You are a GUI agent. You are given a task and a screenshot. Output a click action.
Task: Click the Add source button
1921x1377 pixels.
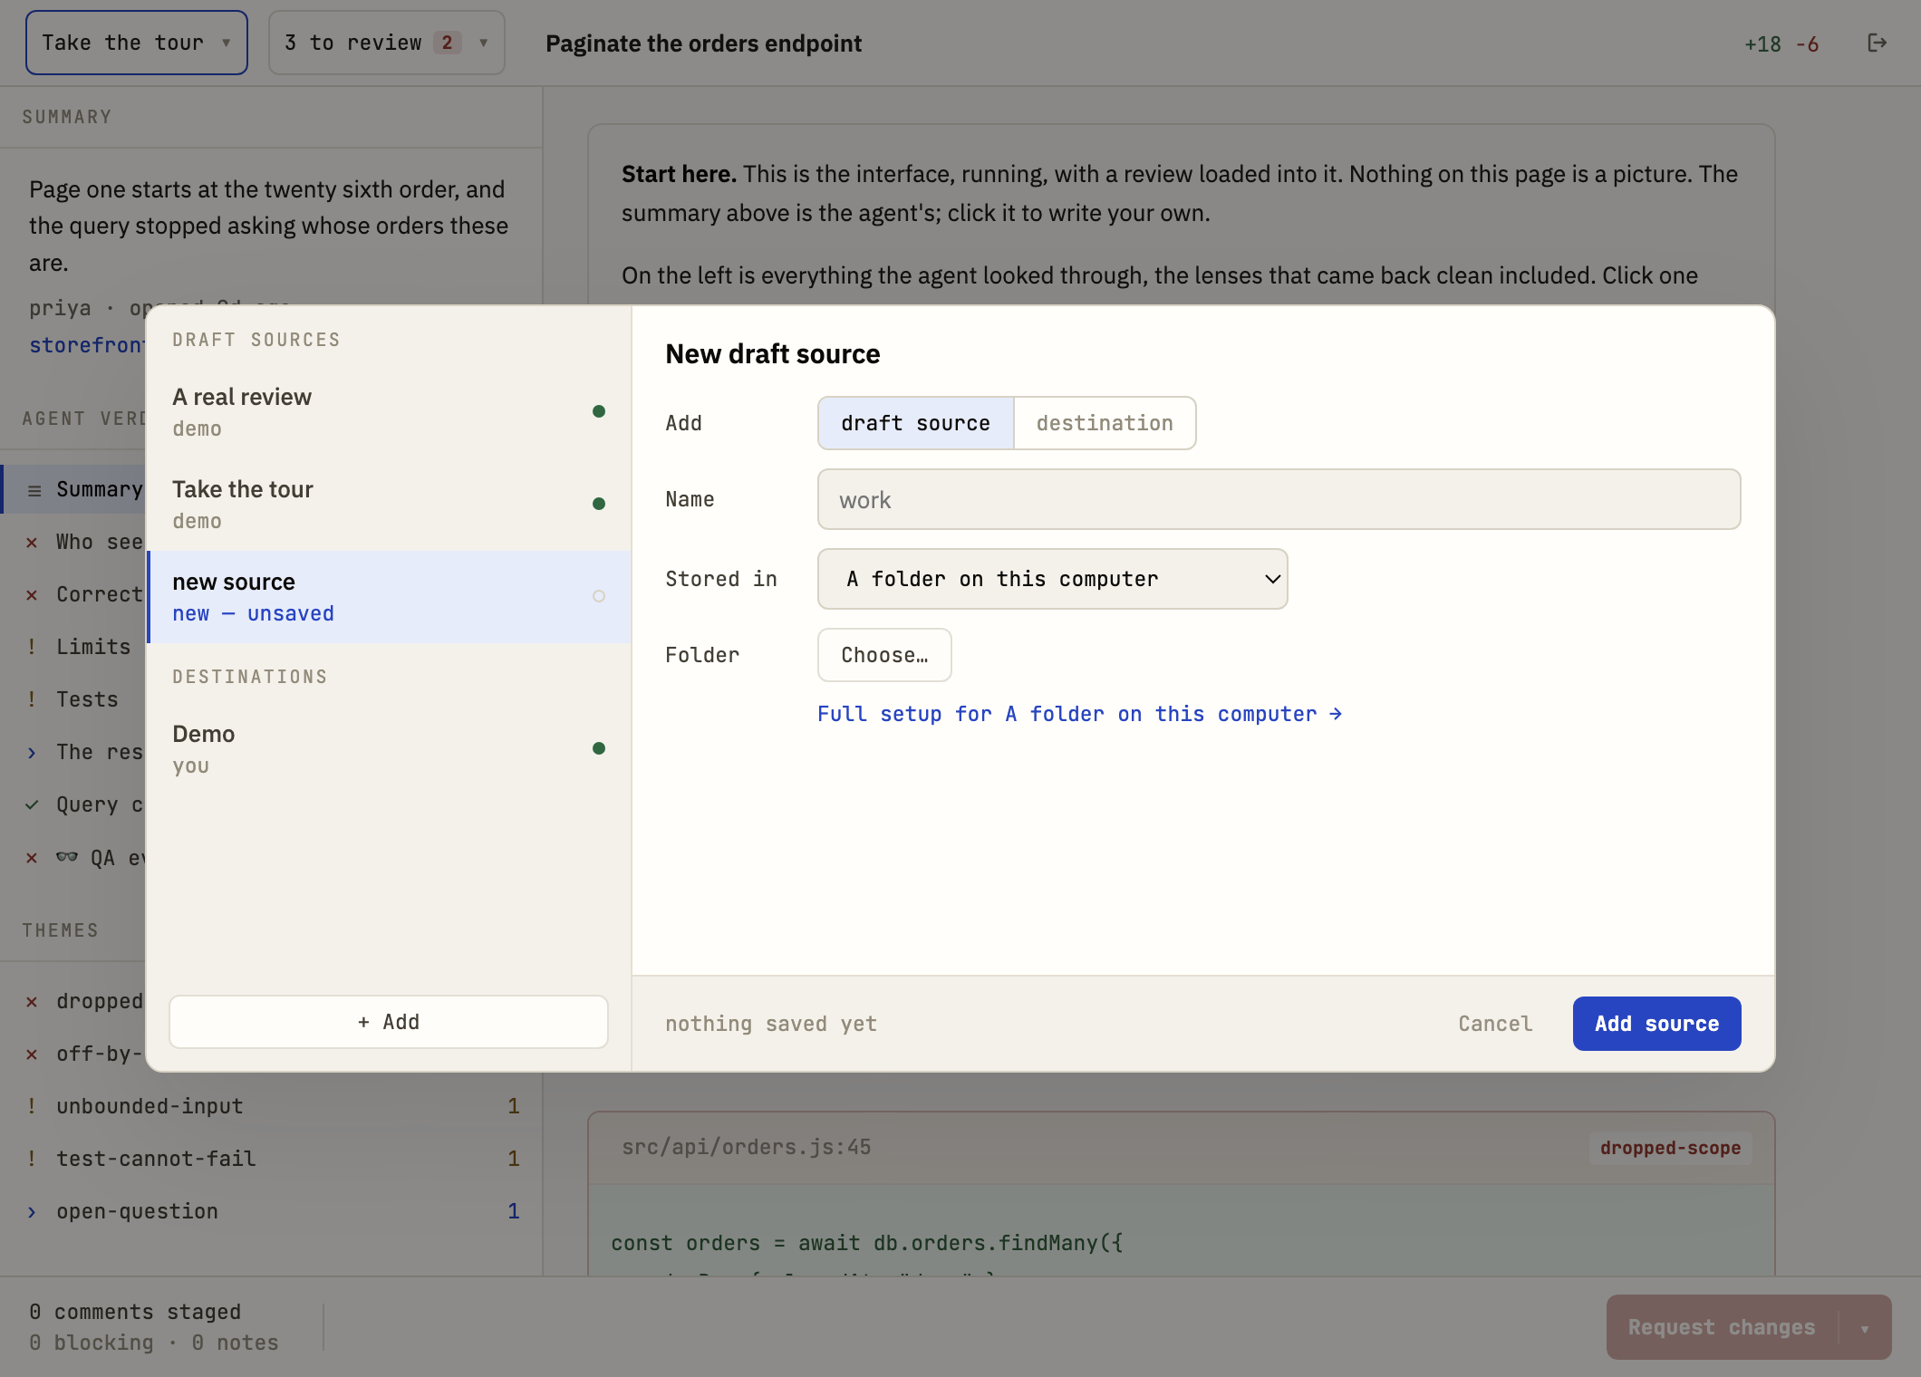(1656, 1024)
